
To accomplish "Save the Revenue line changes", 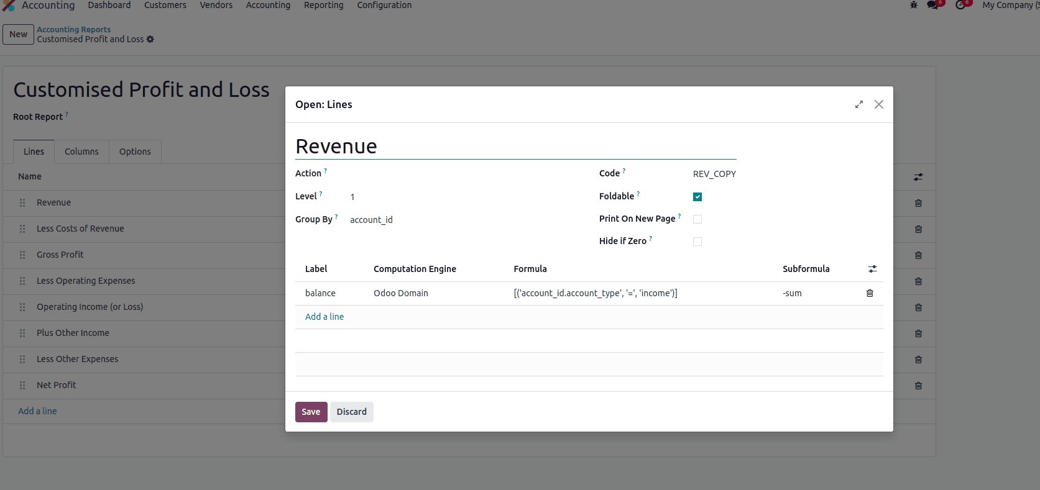I will 311,412.
